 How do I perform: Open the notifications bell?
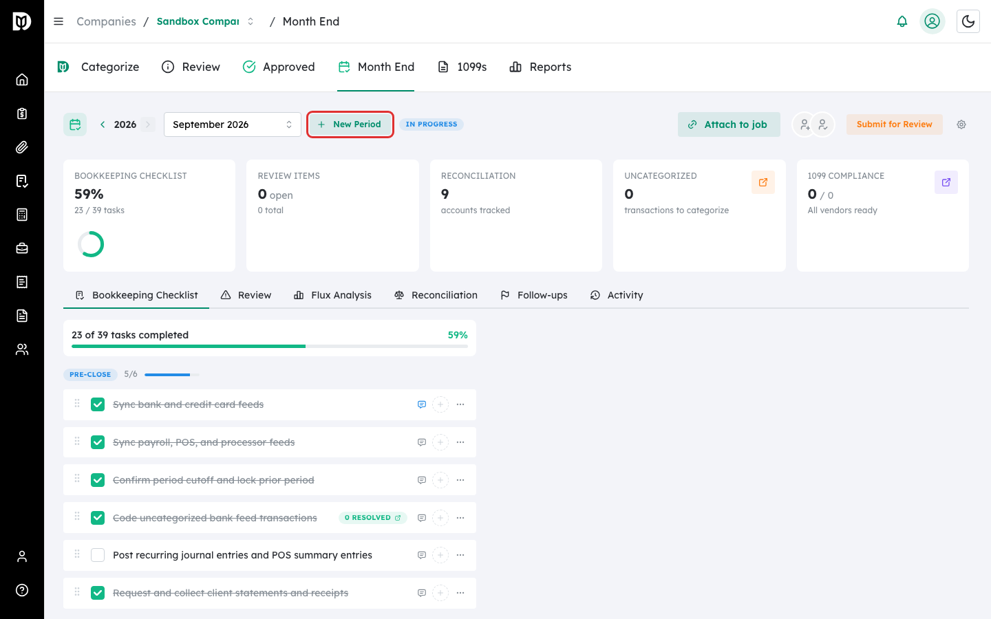click(902, 21)
